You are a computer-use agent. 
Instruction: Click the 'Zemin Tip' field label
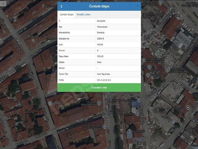[x=63, y=74]
